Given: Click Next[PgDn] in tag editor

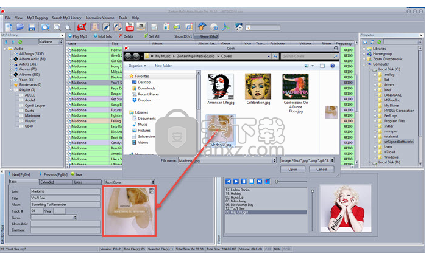Looking at the screenshot, I should [19, 174].
